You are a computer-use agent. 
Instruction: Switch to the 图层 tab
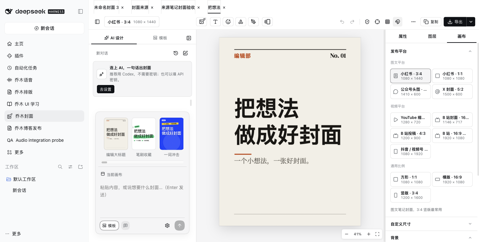click(432, 36)
